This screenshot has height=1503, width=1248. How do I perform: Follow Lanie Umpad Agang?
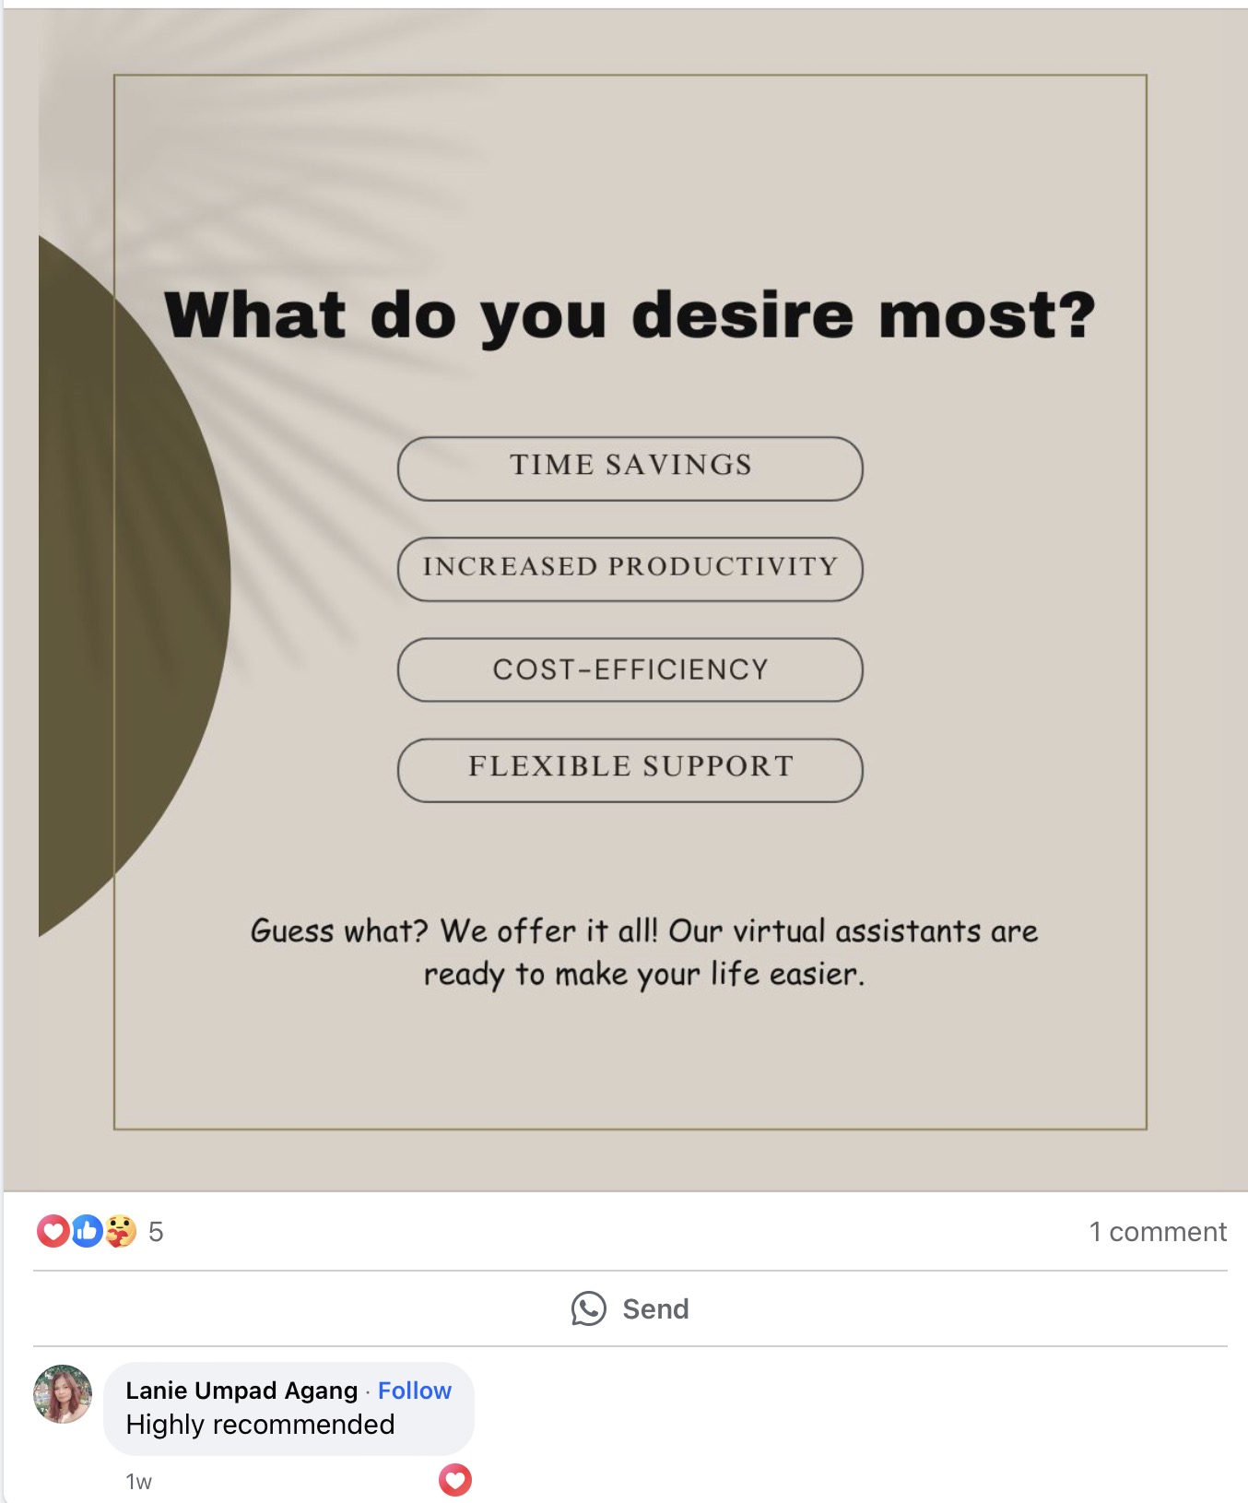point(414,1391)
